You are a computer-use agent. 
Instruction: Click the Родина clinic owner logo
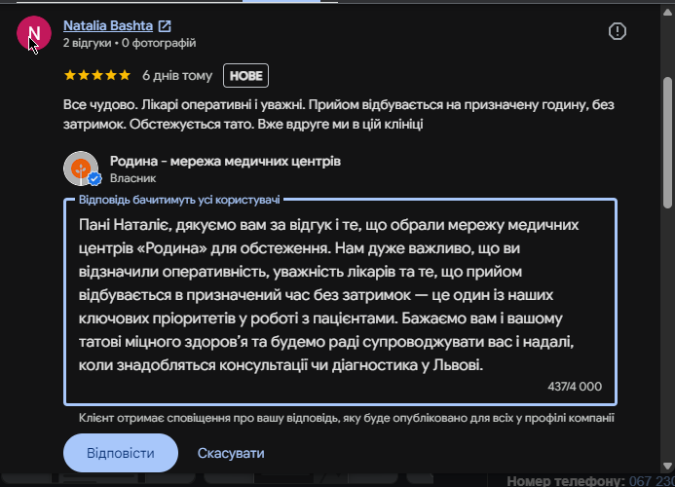[81, 169]
